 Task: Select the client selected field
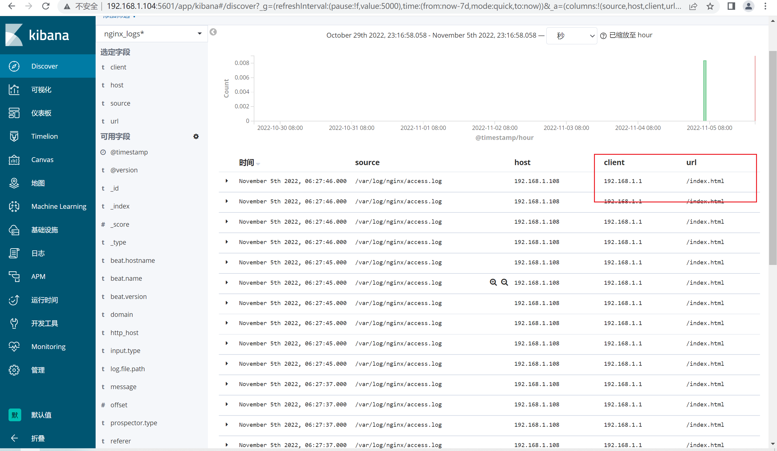[x=118, y=67]
